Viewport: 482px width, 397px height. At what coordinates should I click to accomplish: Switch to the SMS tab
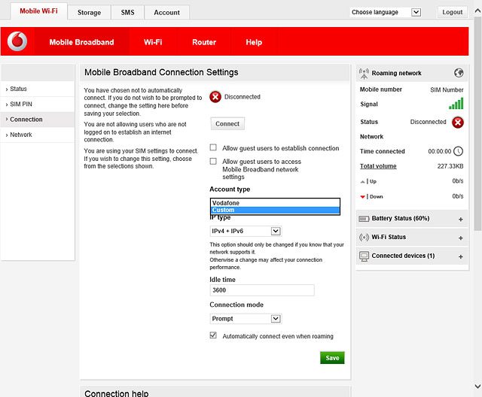click(x=127, y=13)
